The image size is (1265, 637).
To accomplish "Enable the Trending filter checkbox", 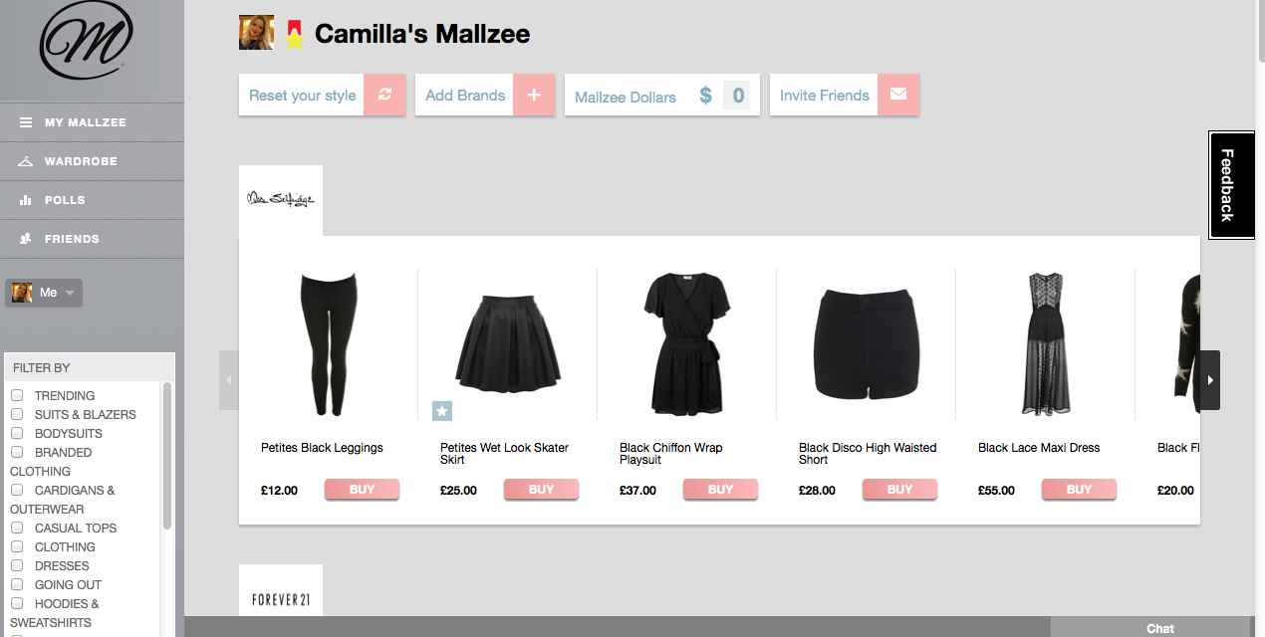I will pos(17,395).
